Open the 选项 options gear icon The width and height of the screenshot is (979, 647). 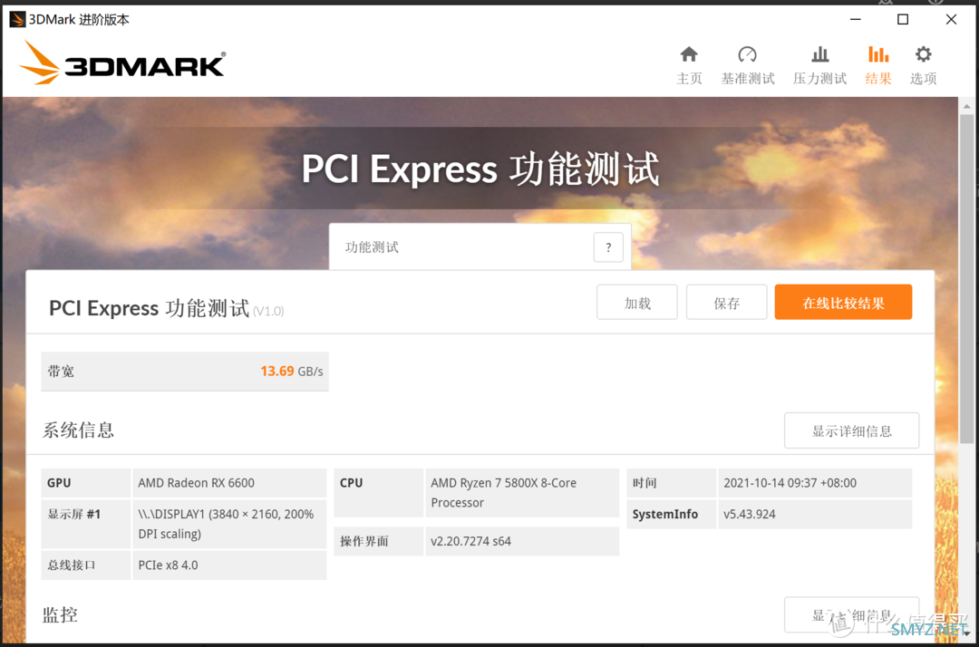click(923, 55)
